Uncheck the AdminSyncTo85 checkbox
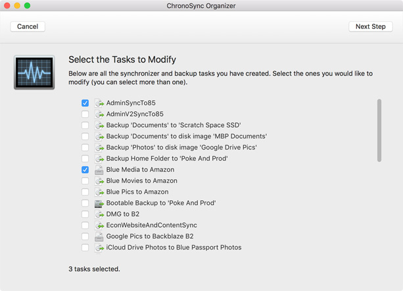Image resolution: width=403 pixels, height=291 pixels. click(85, 103)
